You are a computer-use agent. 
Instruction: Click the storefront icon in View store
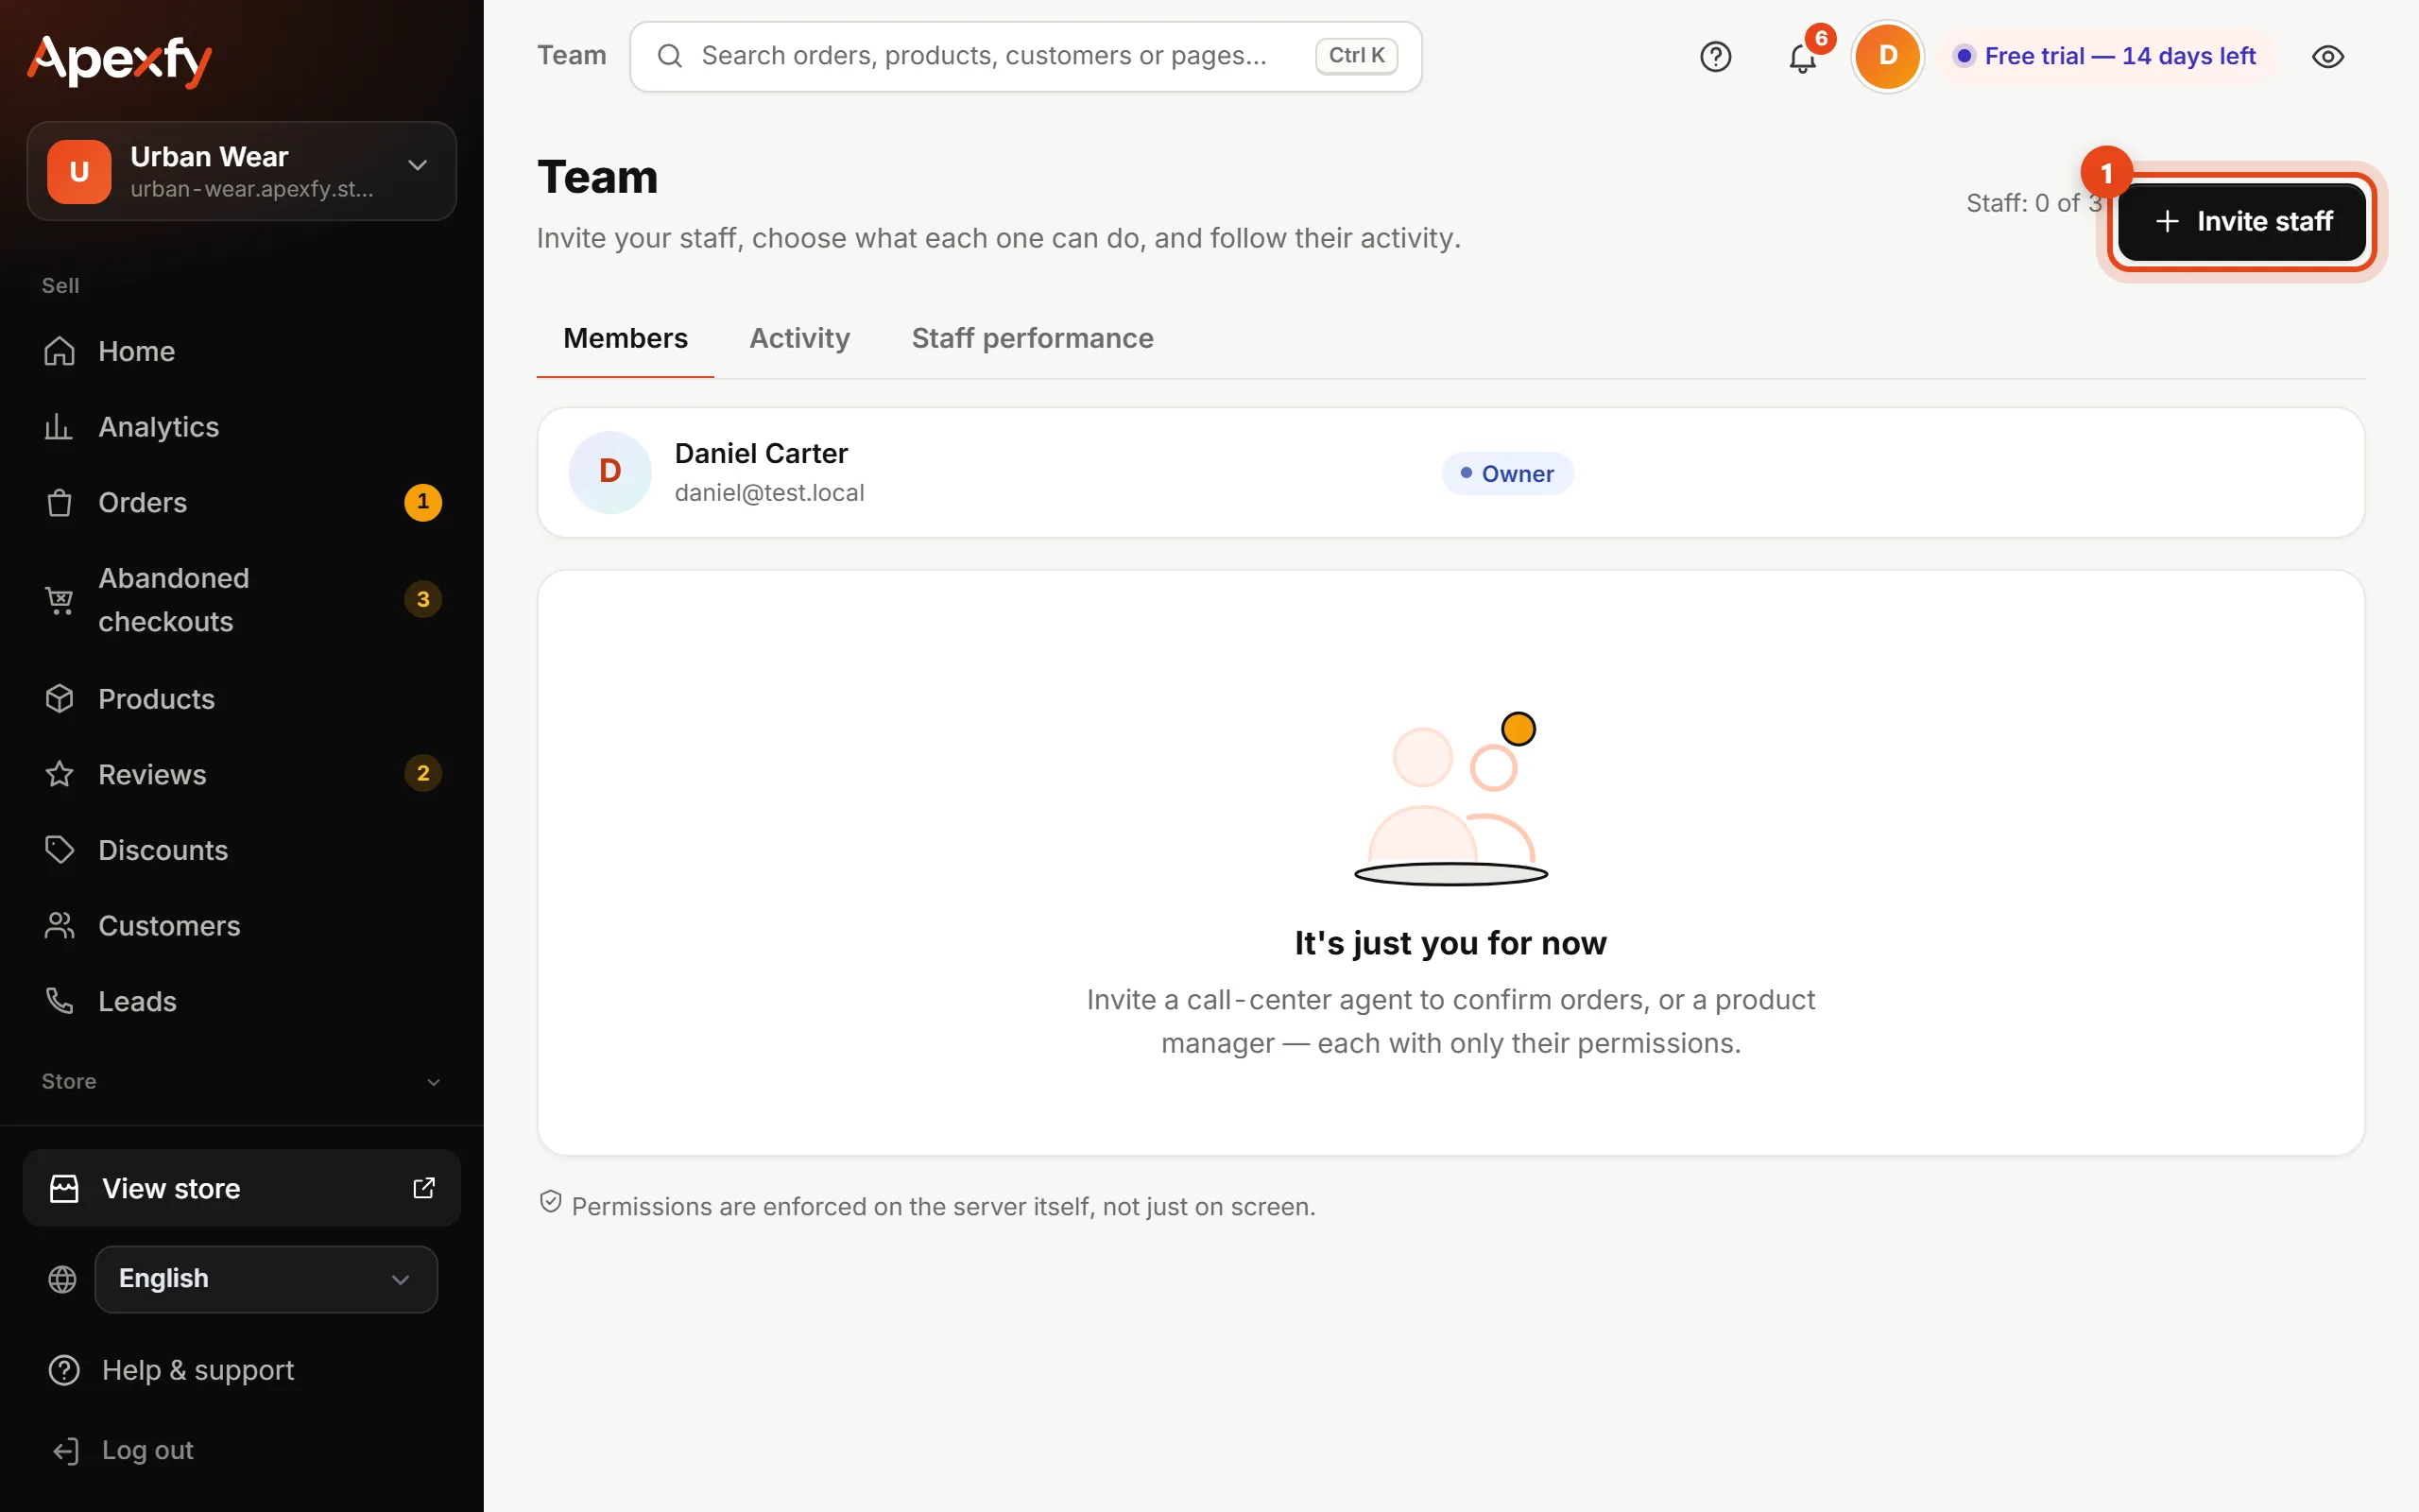[64, 1188]
